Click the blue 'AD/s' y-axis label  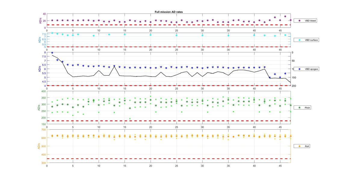point(39,69)
